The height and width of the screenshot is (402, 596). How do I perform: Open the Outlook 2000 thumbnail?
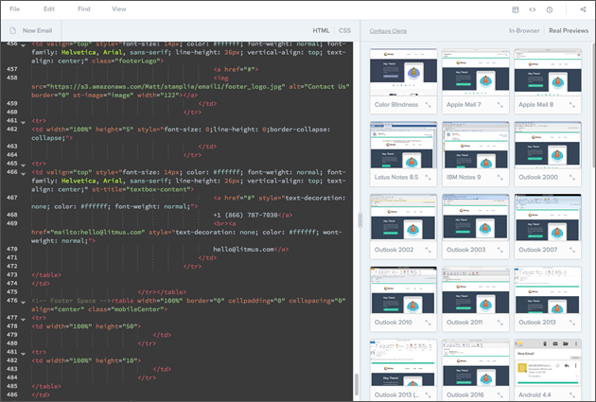tap(548, 145)
